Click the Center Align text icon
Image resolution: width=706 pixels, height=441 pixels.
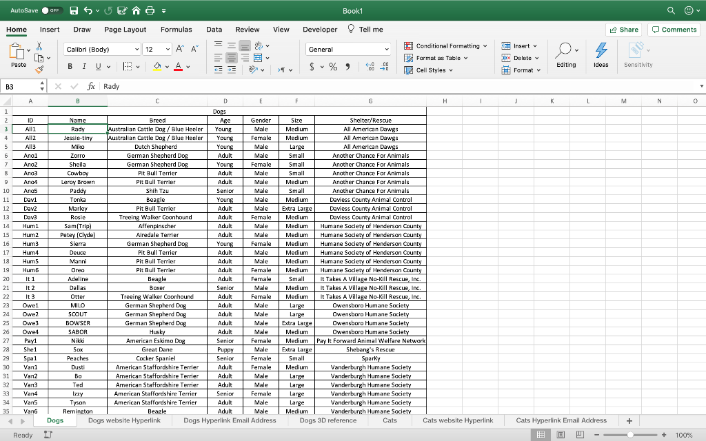click(231, 57)
